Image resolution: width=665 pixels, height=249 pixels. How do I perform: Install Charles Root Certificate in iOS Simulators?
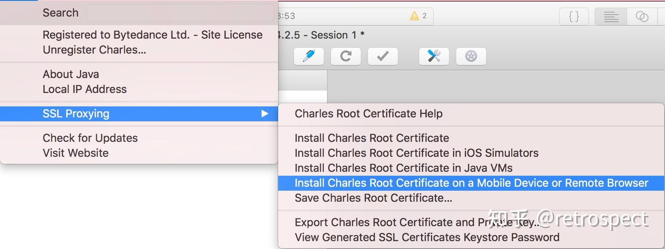coord(471,153)
